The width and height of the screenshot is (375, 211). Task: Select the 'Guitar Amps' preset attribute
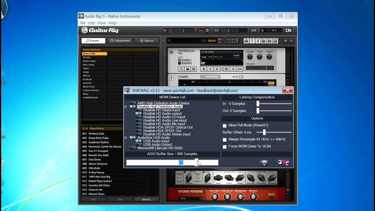tap(89, 61)
